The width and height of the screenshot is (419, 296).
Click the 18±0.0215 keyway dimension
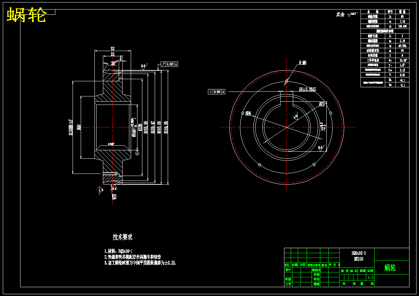[x=307, y=89]
